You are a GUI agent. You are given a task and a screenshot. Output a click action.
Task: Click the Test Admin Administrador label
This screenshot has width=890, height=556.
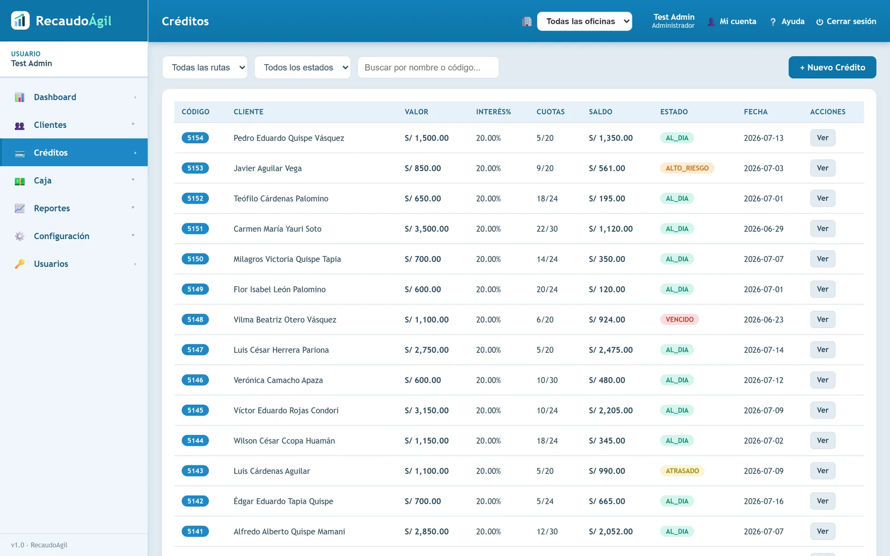click(673, 21)
